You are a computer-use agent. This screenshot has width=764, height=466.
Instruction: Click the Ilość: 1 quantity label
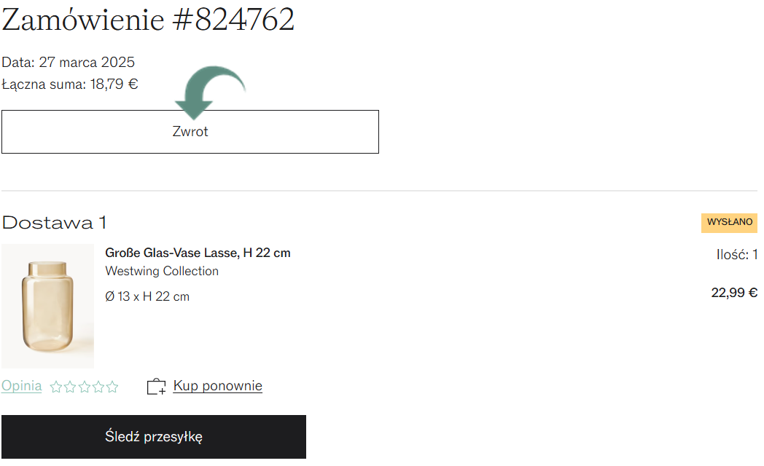tap(737, 254)
